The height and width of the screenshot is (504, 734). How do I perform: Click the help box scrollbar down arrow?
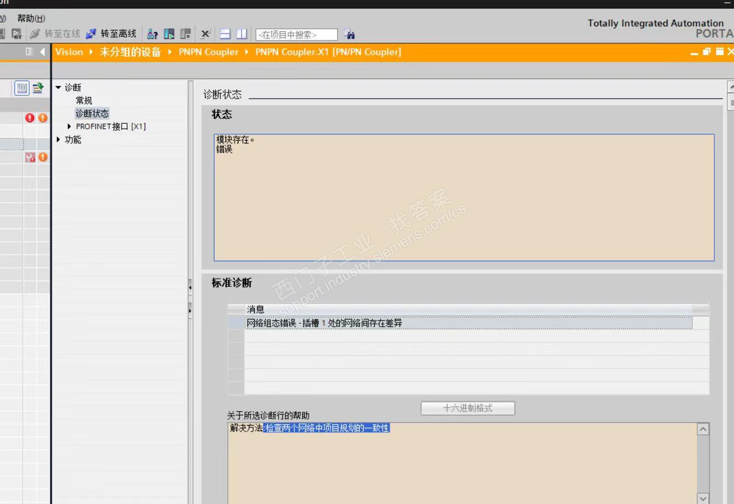pos(703,498)
